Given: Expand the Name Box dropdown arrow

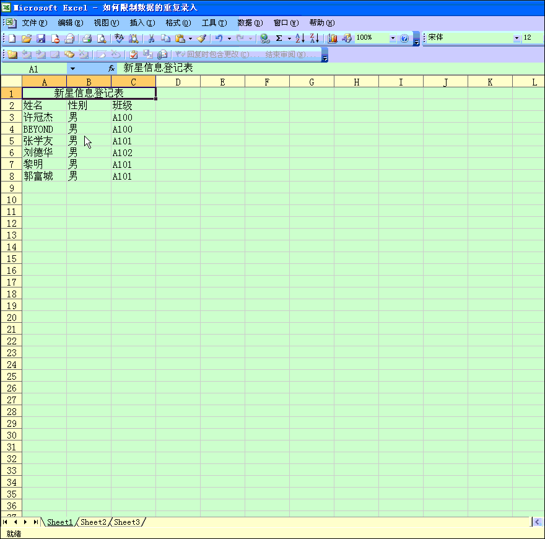Looking at the screenshot, I should (72, 69).
